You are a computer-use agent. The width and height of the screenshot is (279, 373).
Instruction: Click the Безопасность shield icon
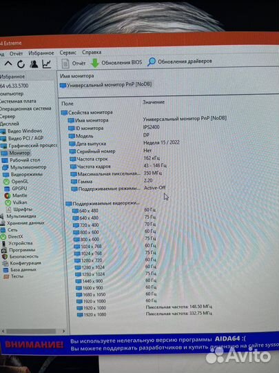click(5, 257)
